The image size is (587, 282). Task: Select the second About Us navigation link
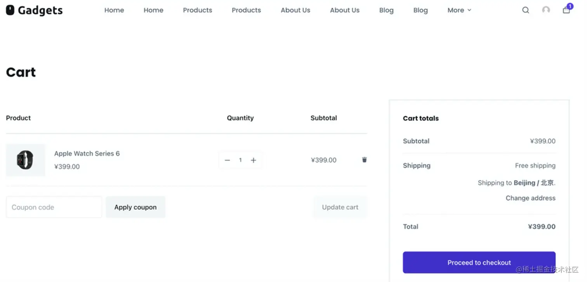click(x=345, y=10)
